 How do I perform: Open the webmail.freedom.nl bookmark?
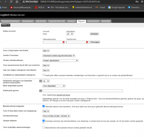(82, 8)
